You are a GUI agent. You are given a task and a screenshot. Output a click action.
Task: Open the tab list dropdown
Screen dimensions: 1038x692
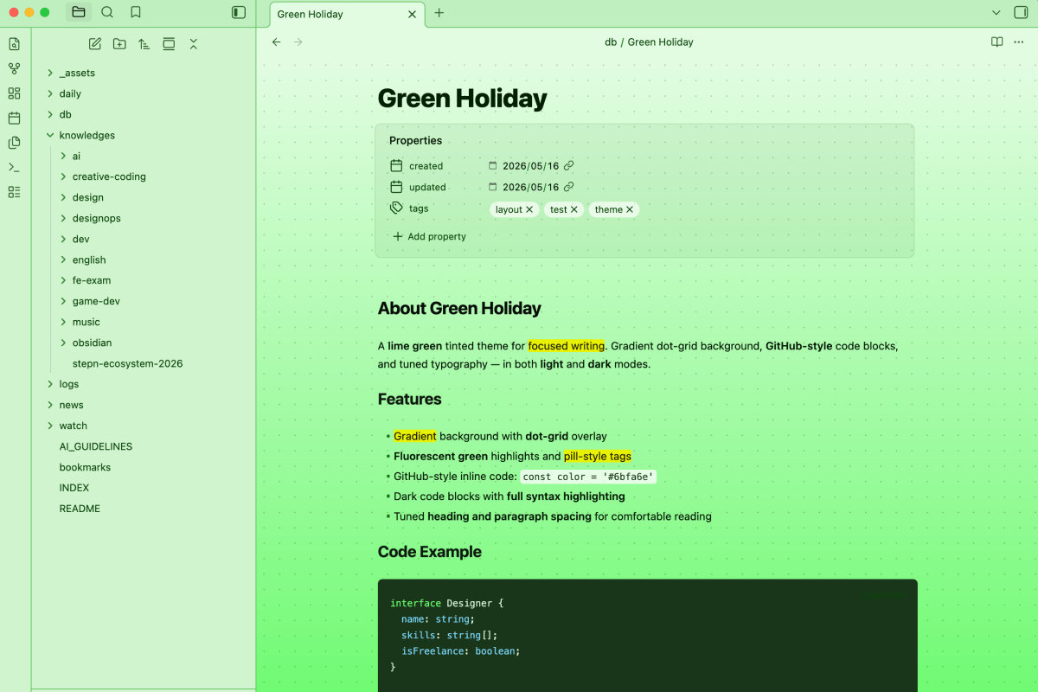[996, 13]
